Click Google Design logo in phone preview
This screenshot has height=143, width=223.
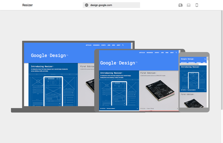click(187, 59)
